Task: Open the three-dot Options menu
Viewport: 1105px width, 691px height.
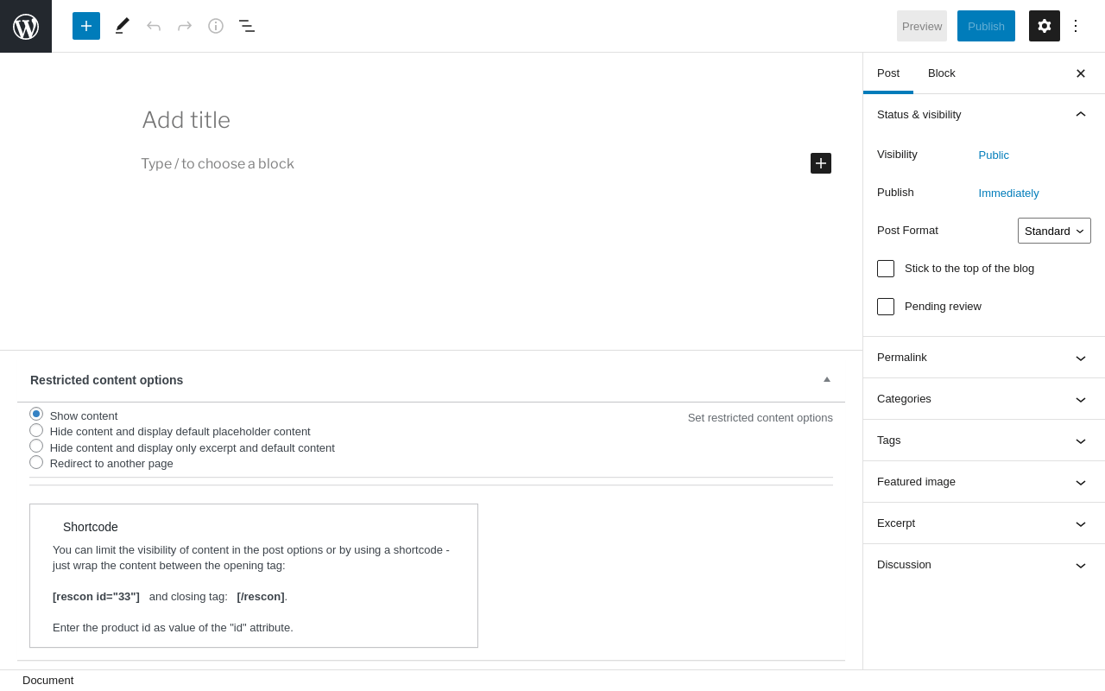Action: click(1076, 26)
